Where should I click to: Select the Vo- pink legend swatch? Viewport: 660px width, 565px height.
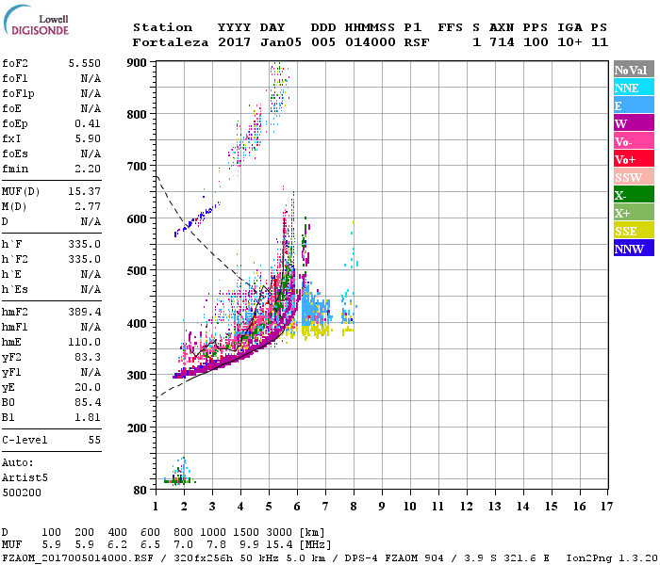point(634,141)
